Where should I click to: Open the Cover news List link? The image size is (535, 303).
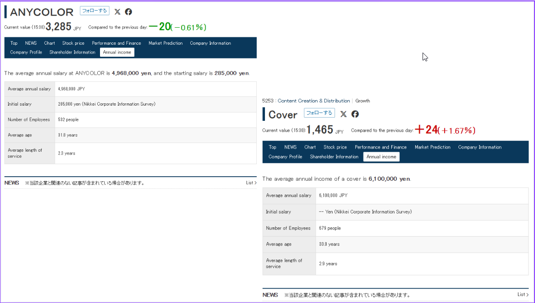click(523, 294)
